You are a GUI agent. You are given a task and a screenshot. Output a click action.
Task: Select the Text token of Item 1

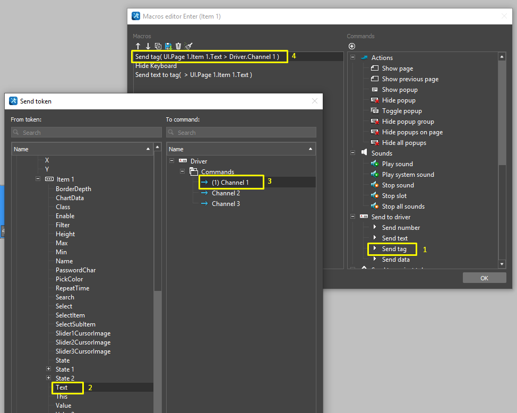62,388
